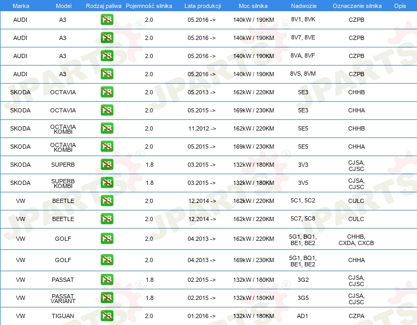Select body code 8V7, 8VE cell
Viewport: 417px width, 325px height.
(303, 37)
